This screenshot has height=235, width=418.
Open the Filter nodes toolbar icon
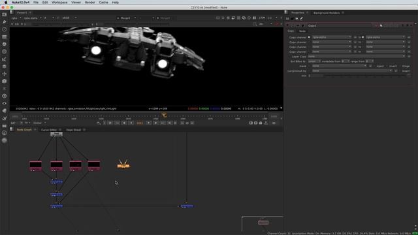(5, 52)
